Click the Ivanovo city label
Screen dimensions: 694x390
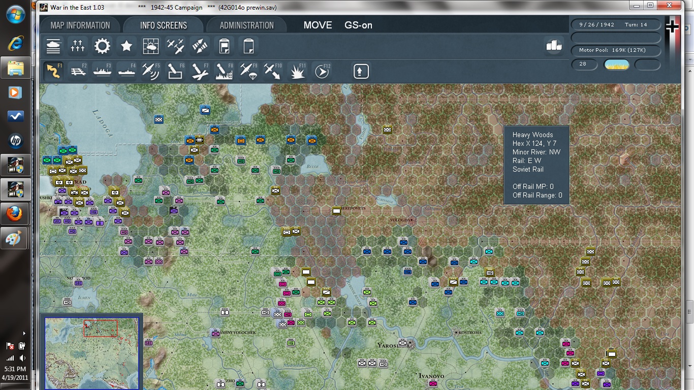click(x=431, y=376)
